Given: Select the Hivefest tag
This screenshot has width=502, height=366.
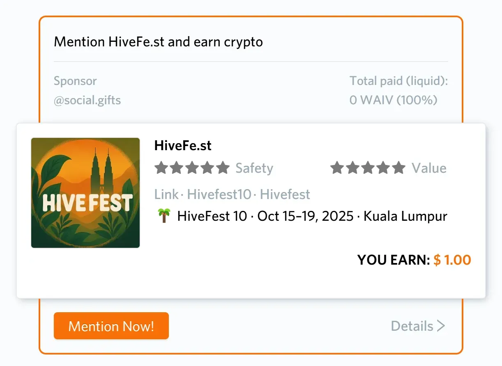Looking at the screenshot, I should pyautogui.click(x=285, y=194).
